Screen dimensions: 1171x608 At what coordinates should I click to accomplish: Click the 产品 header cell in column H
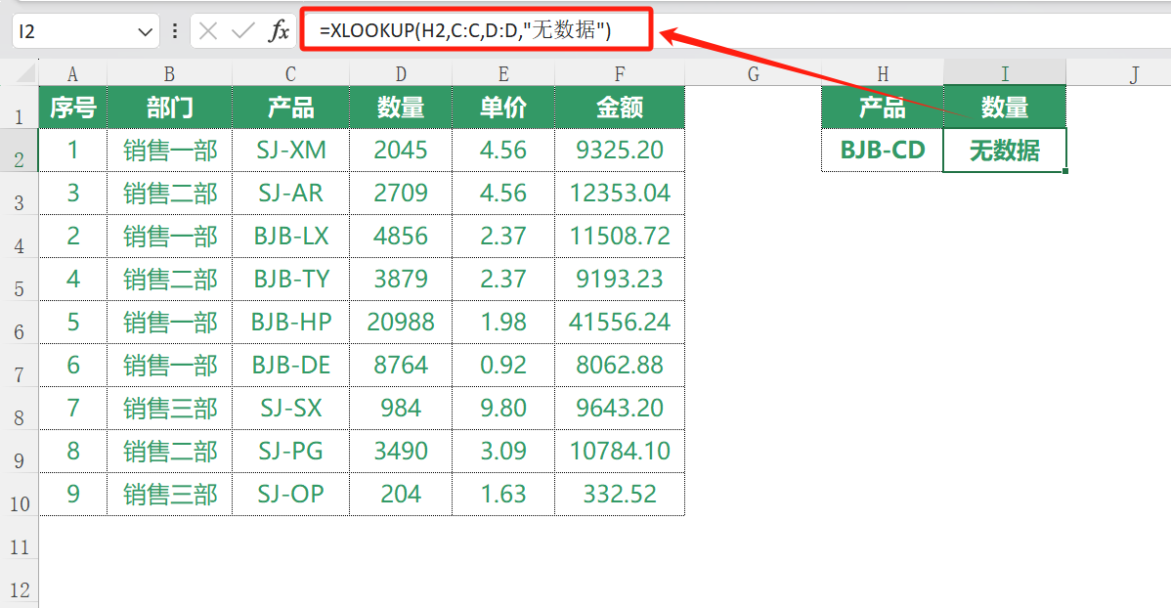(x=883, y=108)
